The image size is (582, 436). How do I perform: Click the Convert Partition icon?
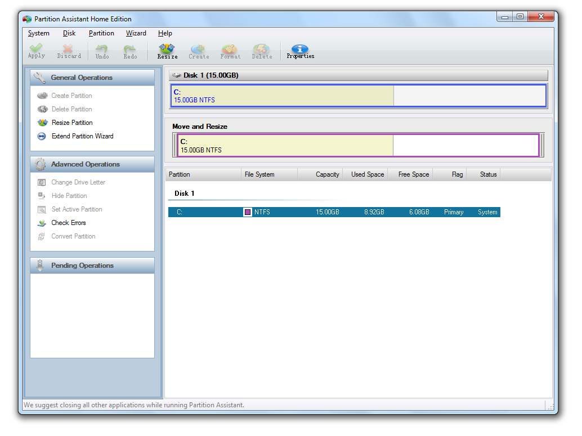click(x=42, y=236)
